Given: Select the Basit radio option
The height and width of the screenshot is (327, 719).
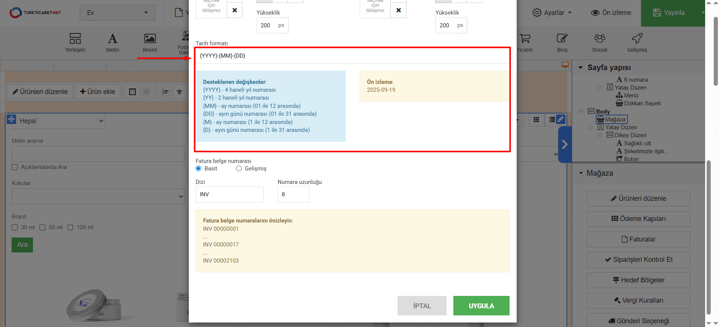Looking at the screenshot, I should pos(199,169).
